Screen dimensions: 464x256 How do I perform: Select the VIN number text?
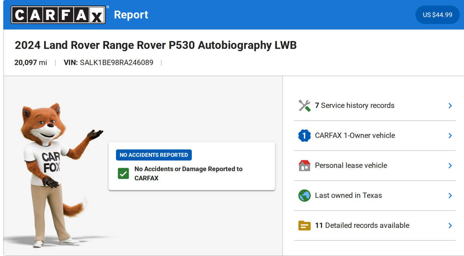[x=116, y=63]
